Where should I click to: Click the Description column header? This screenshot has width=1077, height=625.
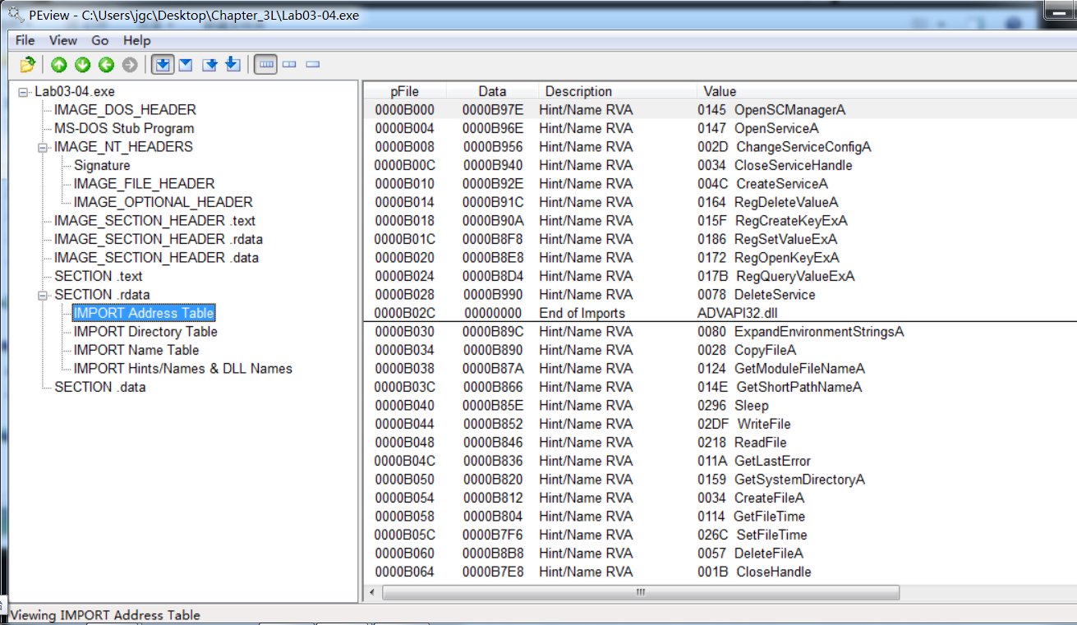pyautogui.click(x=617, y=91)
